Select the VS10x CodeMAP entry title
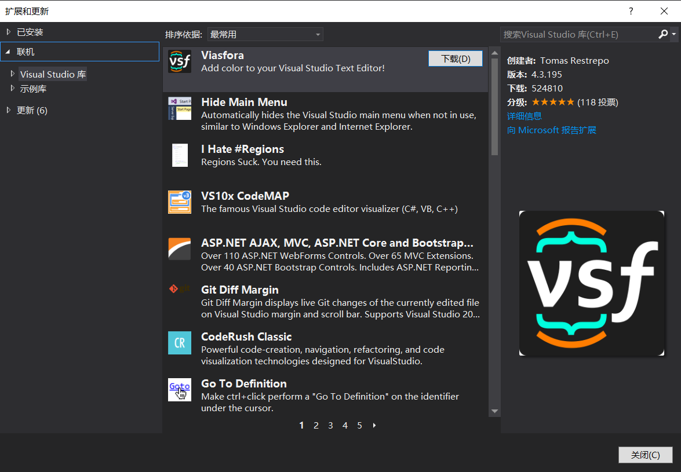 click(245, 196)
